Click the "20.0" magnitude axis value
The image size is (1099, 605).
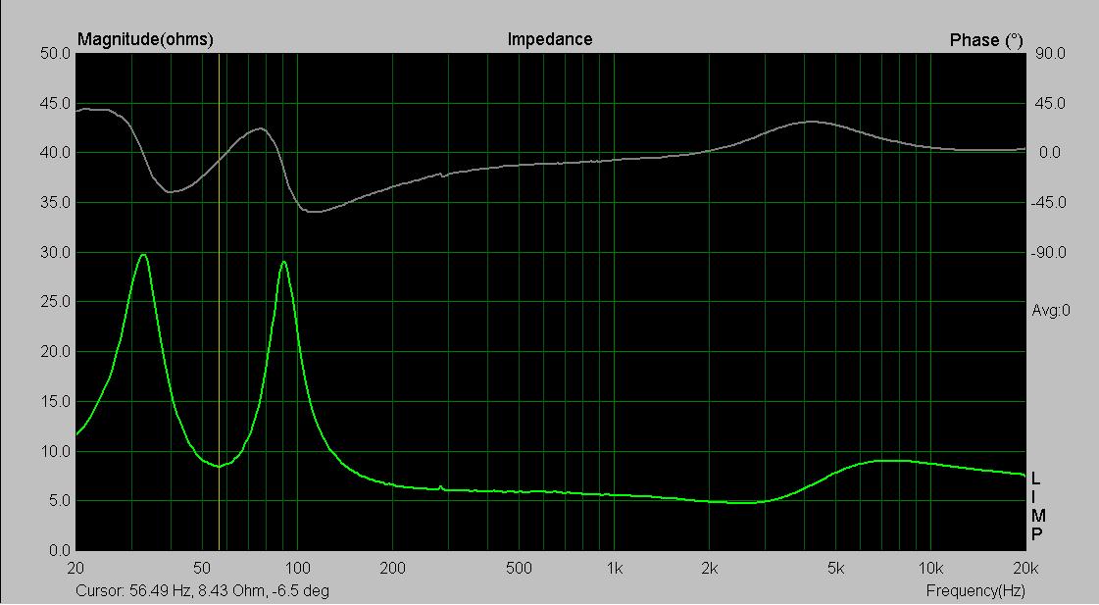tap(55, 352)
